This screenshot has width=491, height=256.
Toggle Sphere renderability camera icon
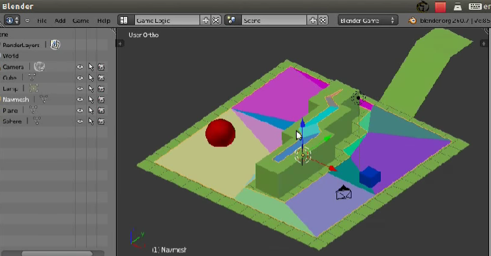[101, 121]
